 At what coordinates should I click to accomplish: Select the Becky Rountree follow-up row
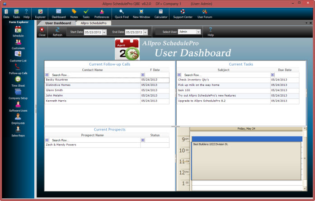107,80
